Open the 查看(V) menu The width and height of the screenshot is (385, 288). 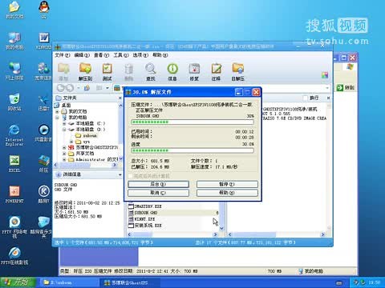click(101, 55)
